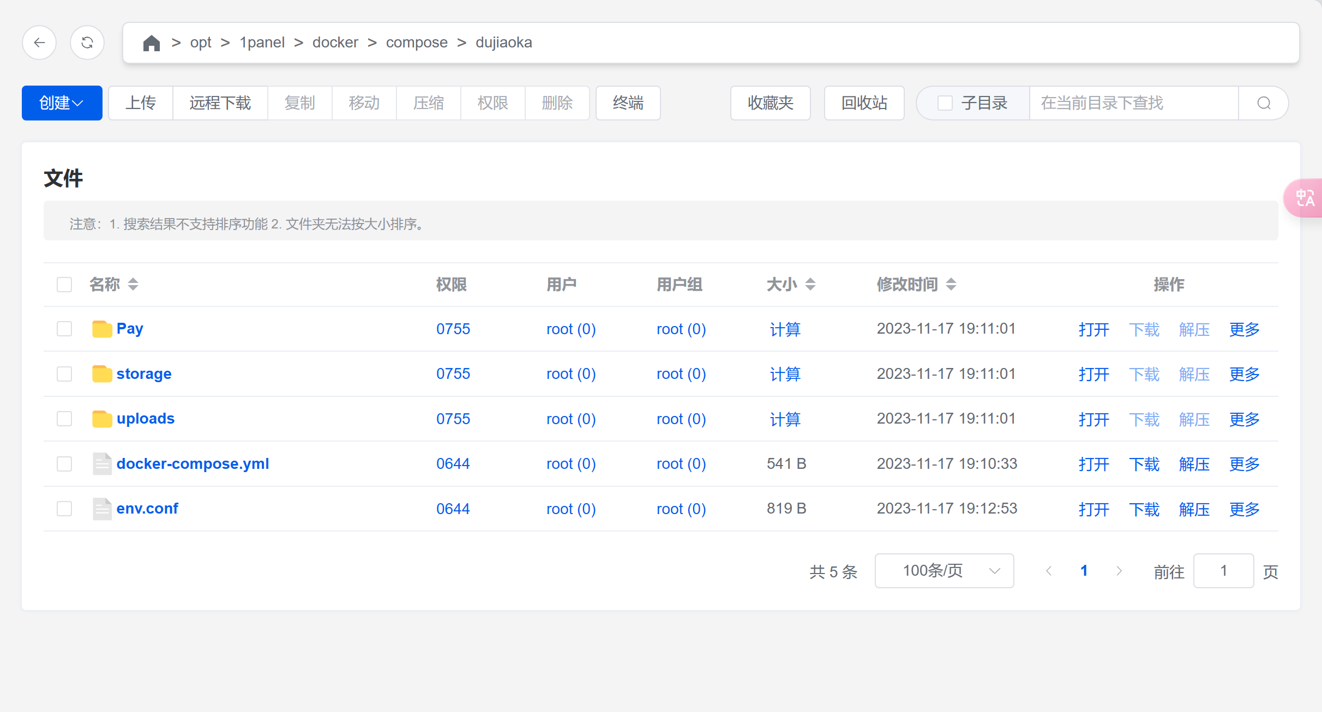Click the refresh directory icon

tap(87, 43)
